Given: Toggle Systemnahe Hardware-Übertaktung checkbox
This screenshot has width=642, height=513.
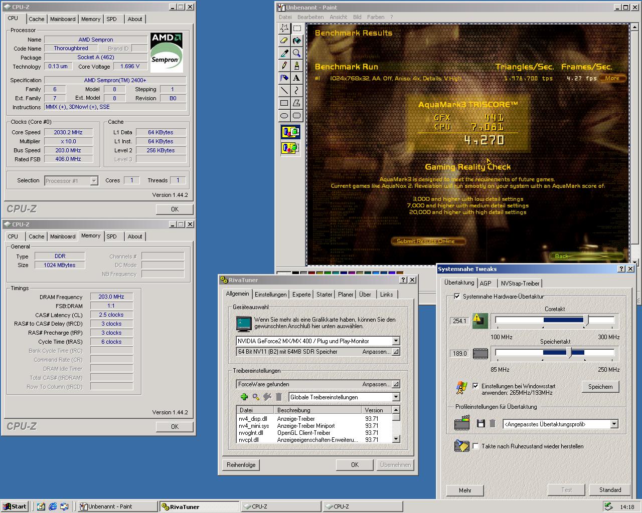Looking at the screenshot, I should pyautogui.click(x=457, y=297).
